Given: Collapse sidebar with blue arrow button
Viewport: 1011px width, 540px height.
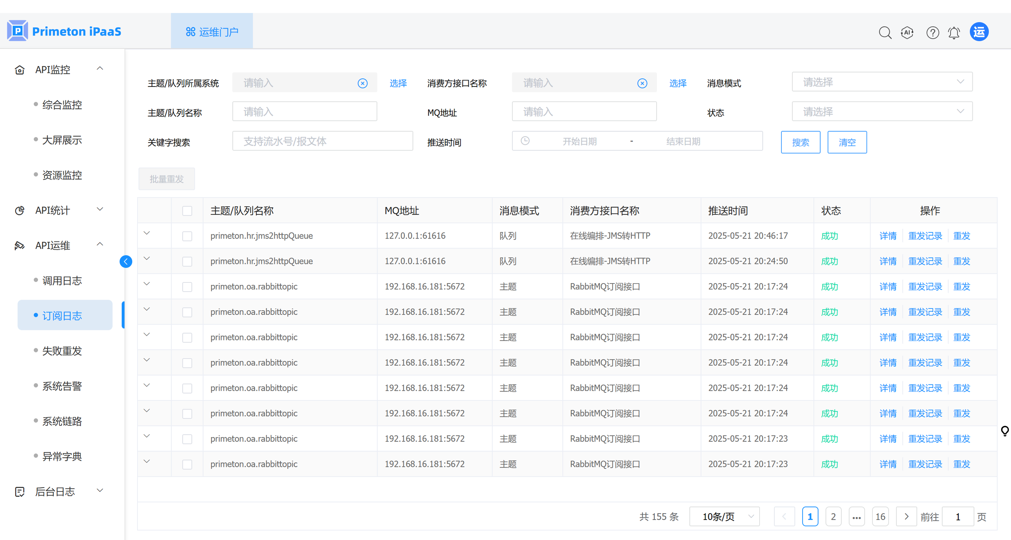Looking at the screenshot, I should [x=126, y=262].
